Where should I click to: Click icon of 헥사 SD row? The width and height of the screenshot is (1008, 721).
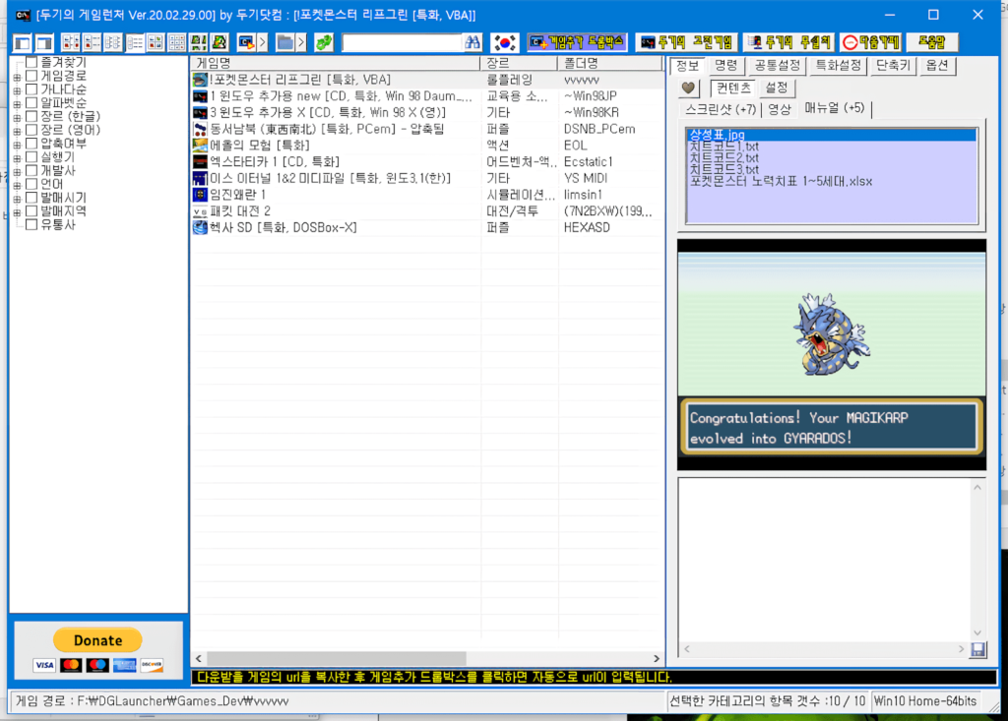(x=200, y=227)
